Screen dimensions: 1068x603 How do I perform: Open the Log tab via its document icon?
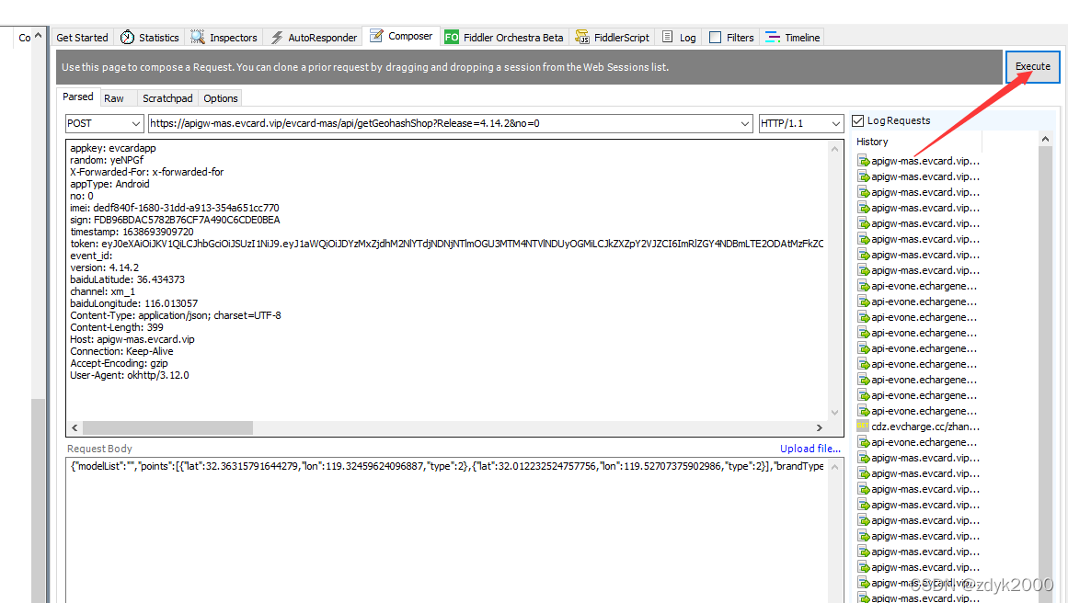tap(668, 37)
